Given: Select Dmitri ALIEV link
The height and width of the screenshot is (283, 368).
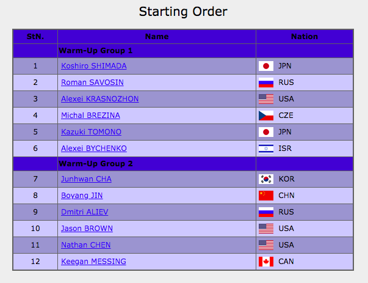Looking at the screenshot, I should 84,211.
